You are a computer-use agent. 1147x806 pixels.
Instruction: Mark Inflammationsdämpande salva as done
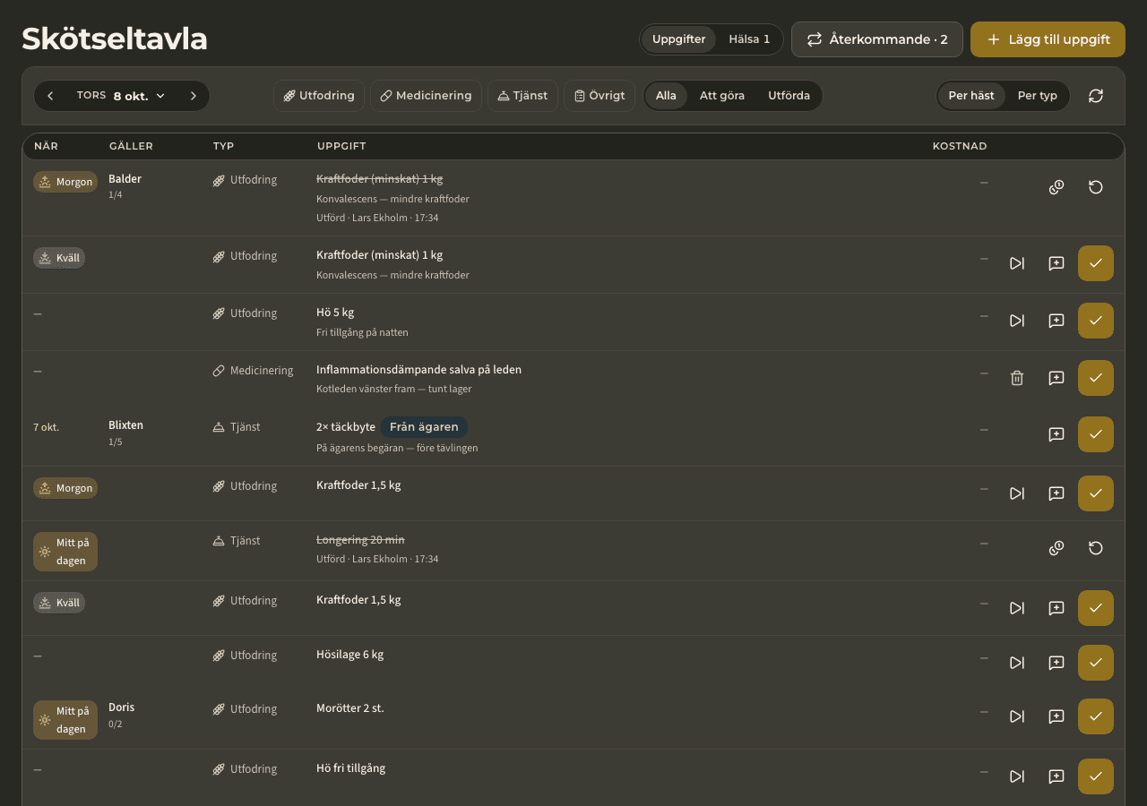tap(1096, 378)
